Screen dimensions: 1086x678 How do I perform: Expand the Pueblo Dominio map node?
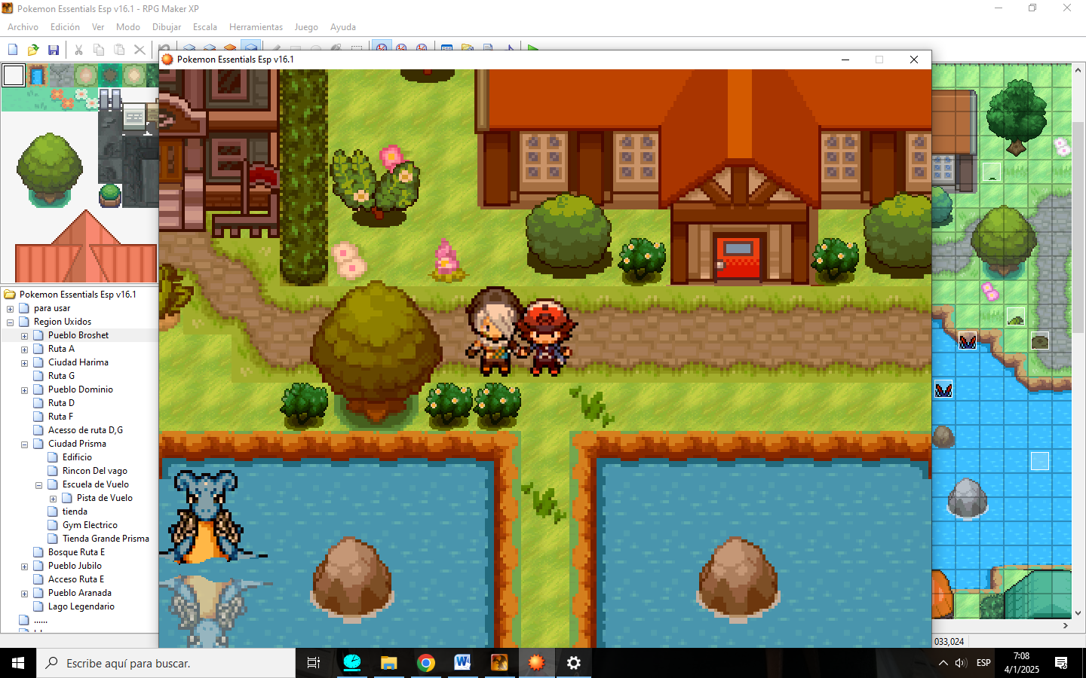pyautogui.click(x=24, y=390)
